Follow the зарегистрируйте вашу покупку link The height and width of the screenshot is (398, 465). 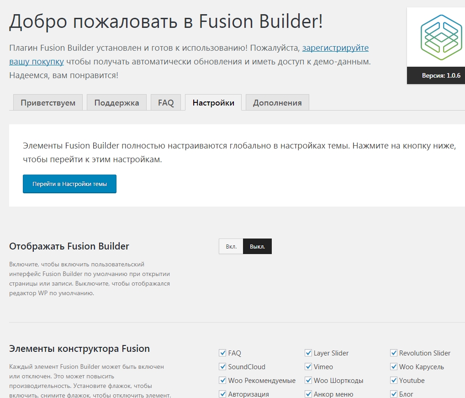[x=335, y=48]
